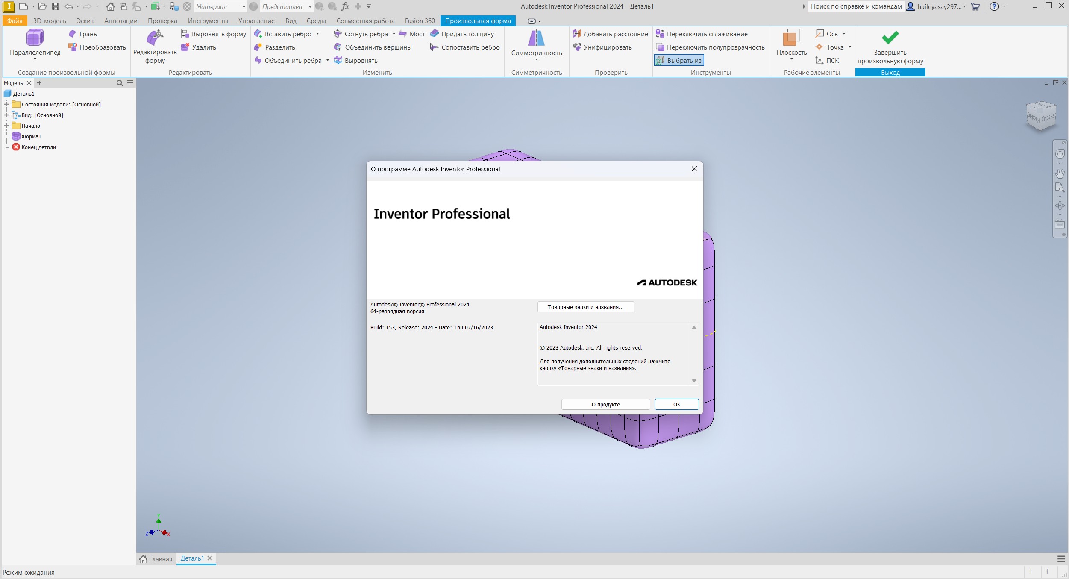
Task: Click the haileyasay297 account name
Action: tap(939, 6)
